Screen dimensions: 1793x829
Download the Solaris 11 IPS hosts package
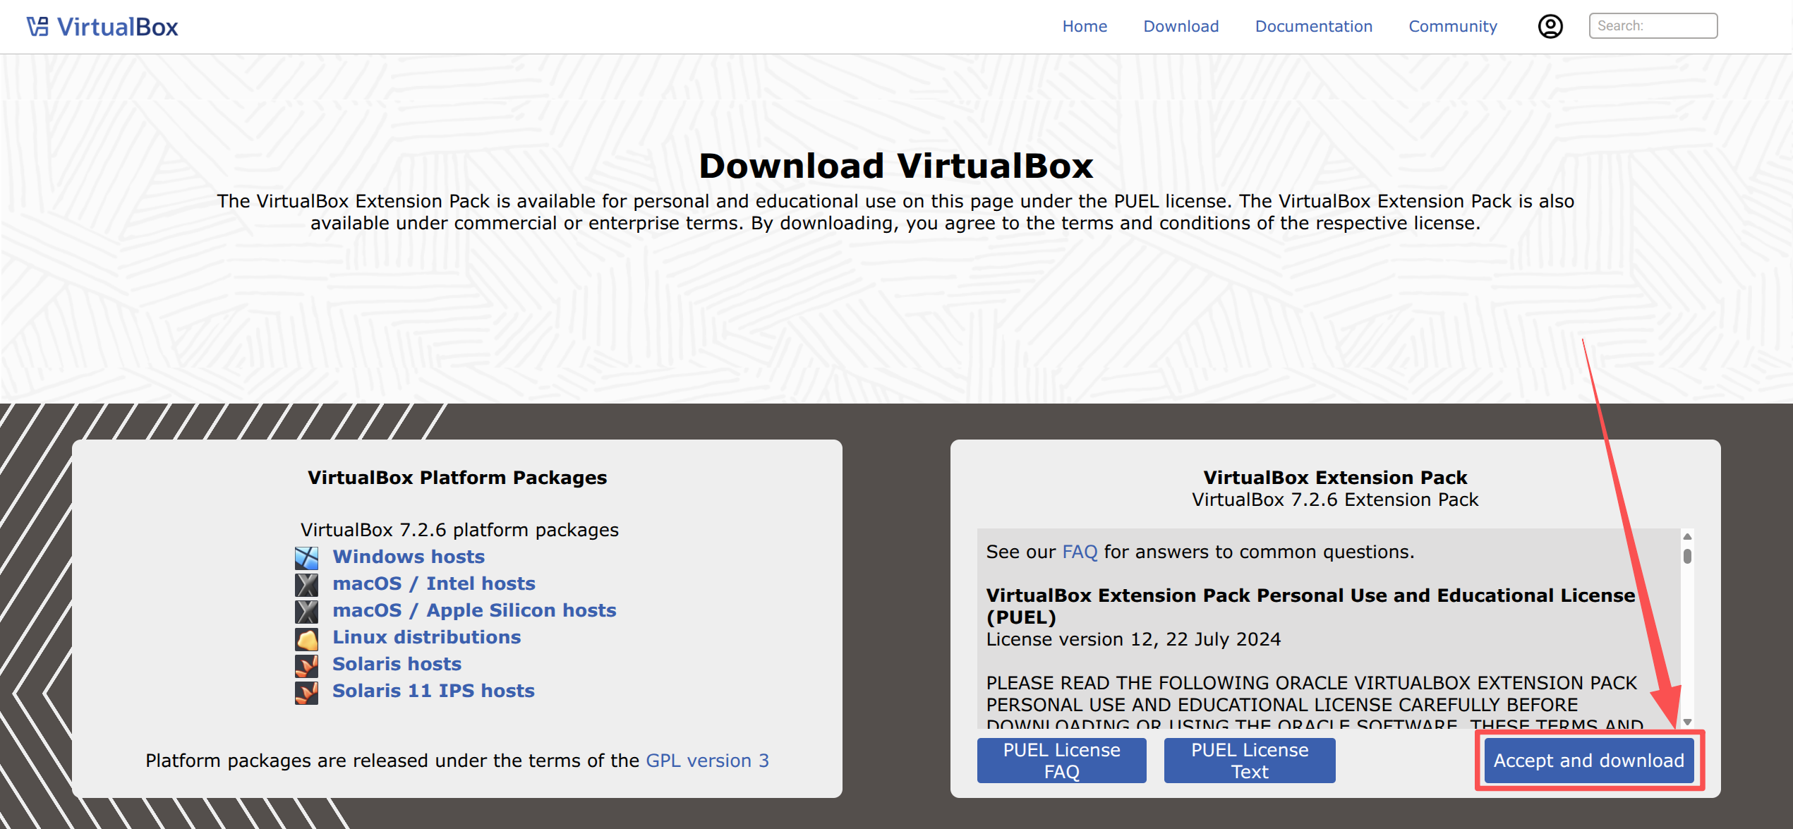tap(433, 691)
